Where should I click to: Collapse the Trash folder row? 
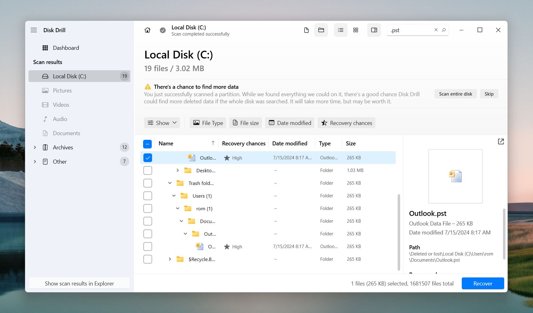pyautogui.click(x=170, y=183)
